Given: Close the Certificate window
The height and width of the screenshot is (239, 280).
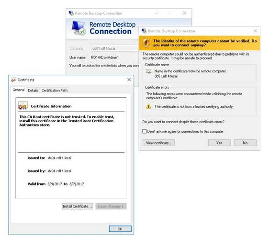Looking at the screenshot, I should (129, 80).
